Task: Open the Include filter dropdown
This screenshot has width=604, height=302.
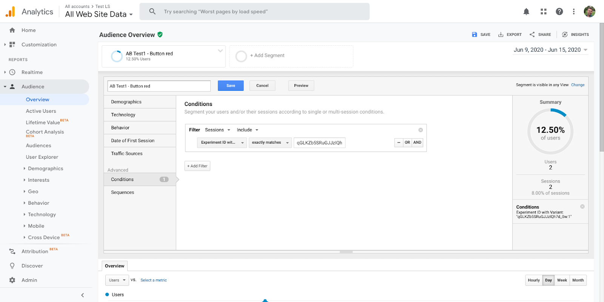Action: [248, 130]
